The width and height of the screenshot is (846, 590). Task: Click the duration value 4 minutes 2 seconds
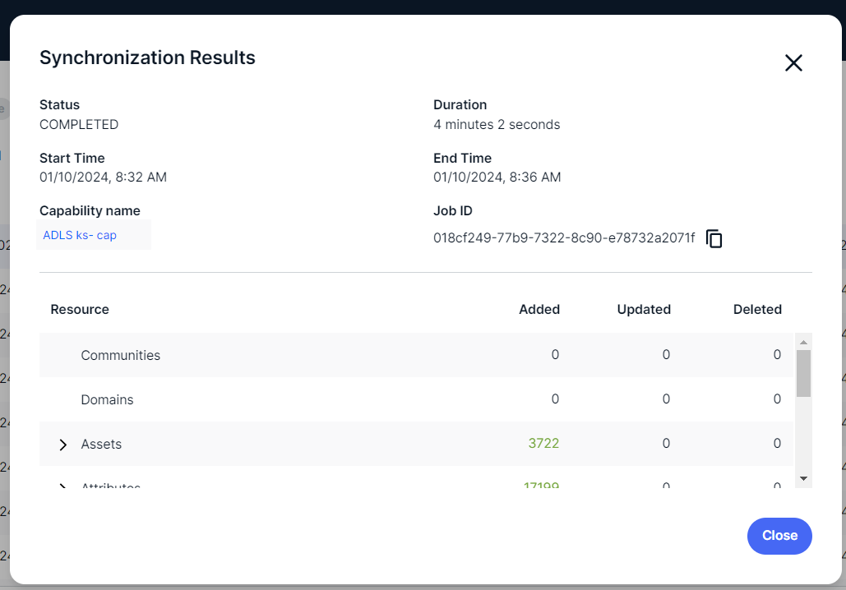[x=497, y=125]
